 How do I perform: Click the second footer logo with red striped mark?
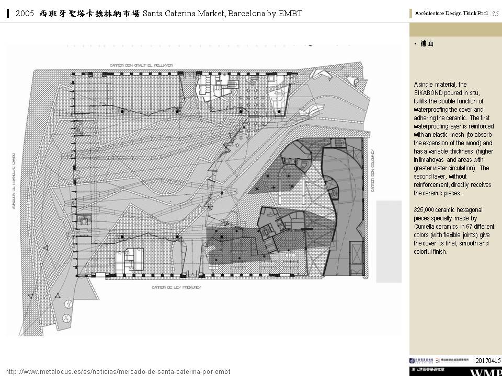point(454,360)
